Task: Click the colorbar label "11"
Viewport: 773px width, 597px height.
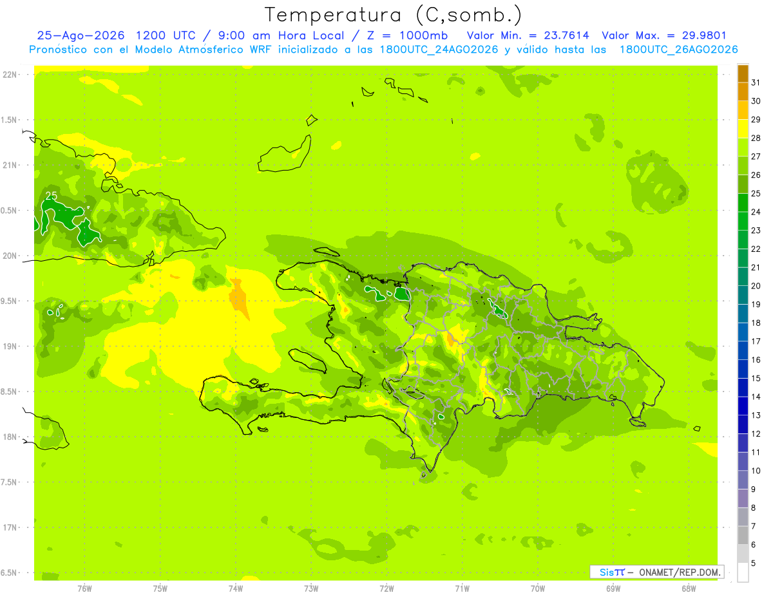Action: [756, 452]
